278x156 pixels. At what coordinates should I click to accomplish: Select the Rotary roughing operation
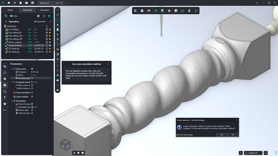click(x=15, y=42)
